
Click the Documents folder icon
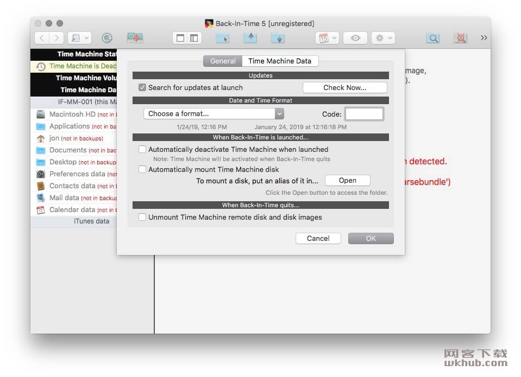[x=41, y=150]
